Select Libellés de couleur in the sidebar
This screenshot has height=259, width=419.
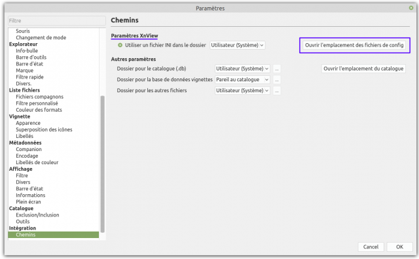tap(37, 162)
